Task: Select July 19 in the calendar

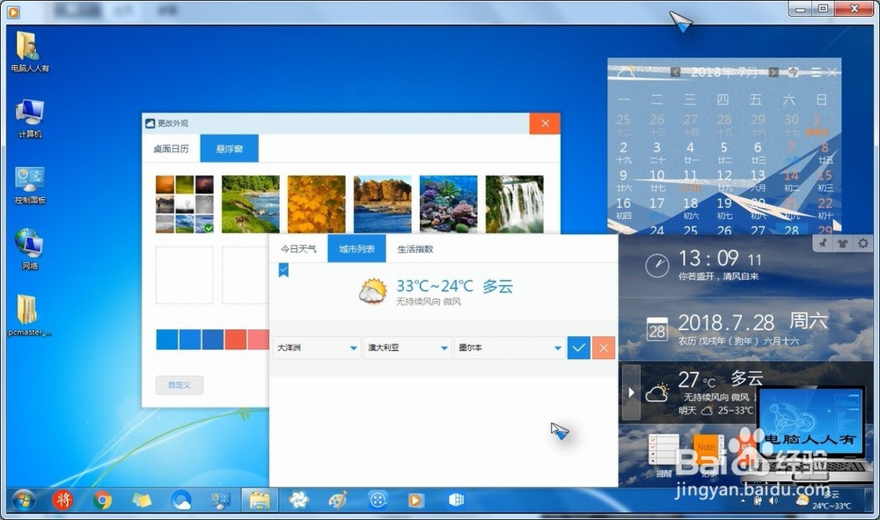Action: pos(724,207)
